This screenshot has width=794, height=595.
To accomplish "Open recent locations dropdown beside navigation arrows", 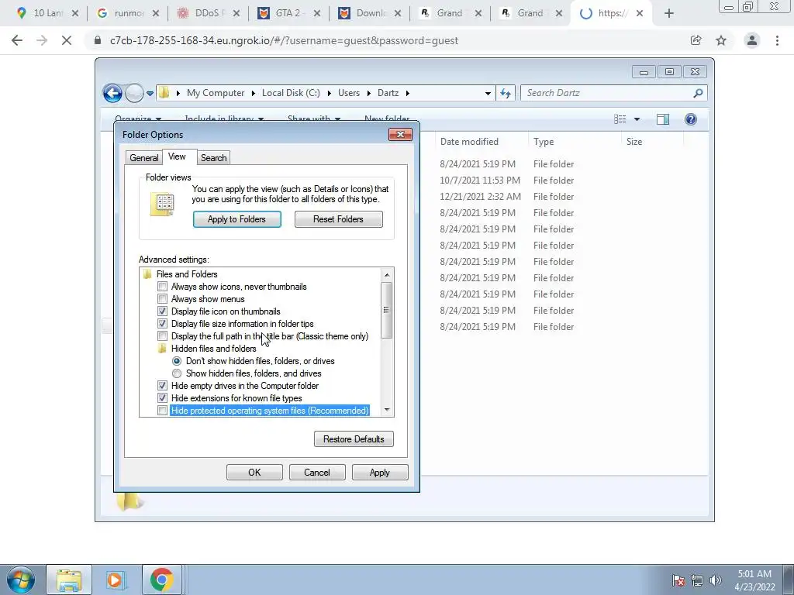I will tap(150, 93).
